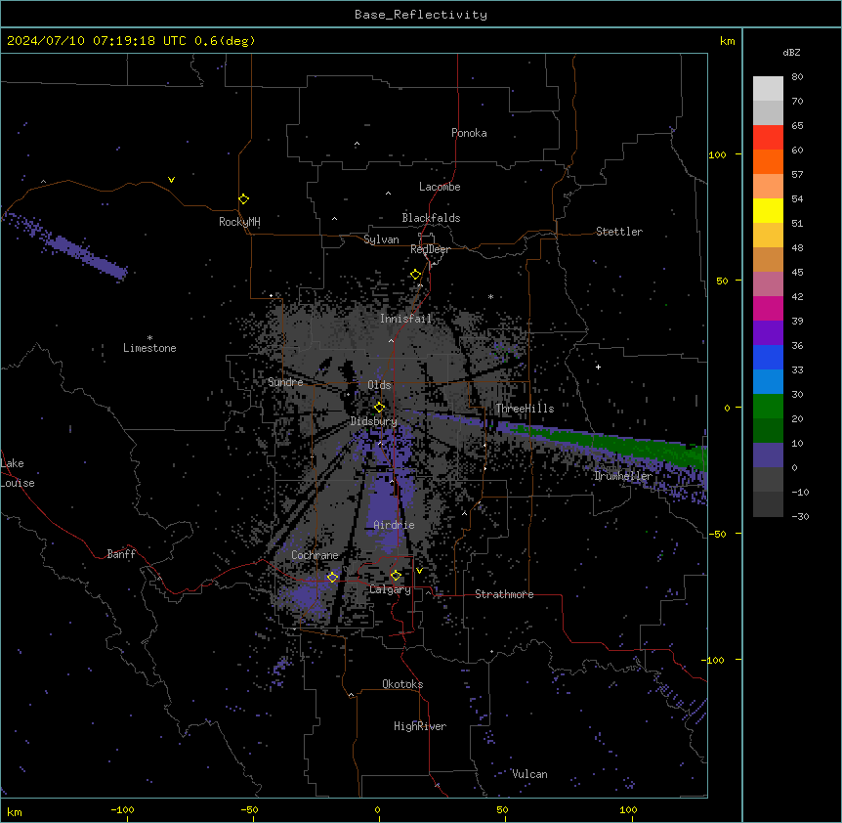Viewport: 842px width, 823px height.
Task: Click the asterisk marker above Limestone
Action: (149, 338)
